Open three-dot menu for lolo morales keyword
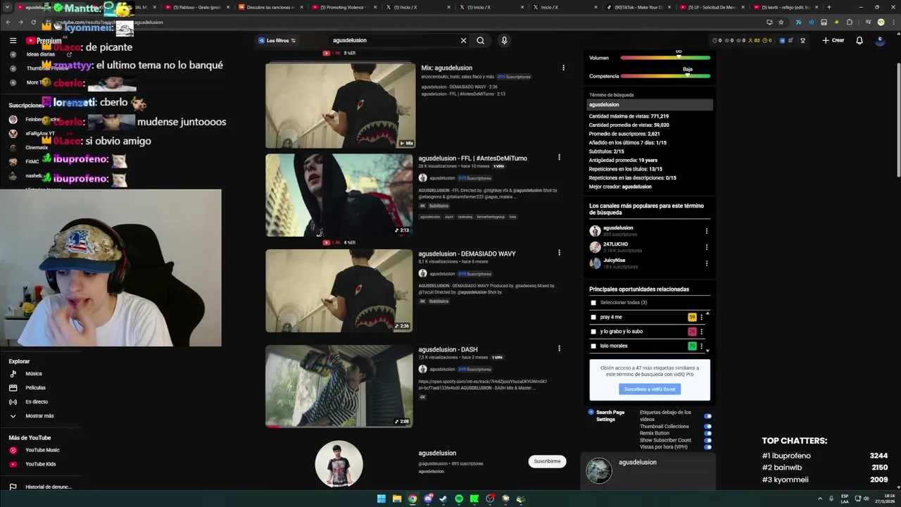The height and width of the screenshot is (507, 901). tap(701, 346)
